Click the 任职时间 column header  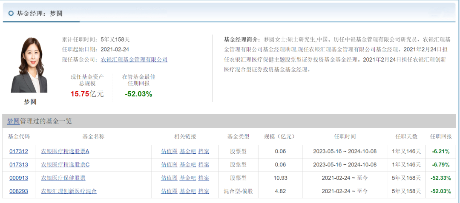coord(345,137)
